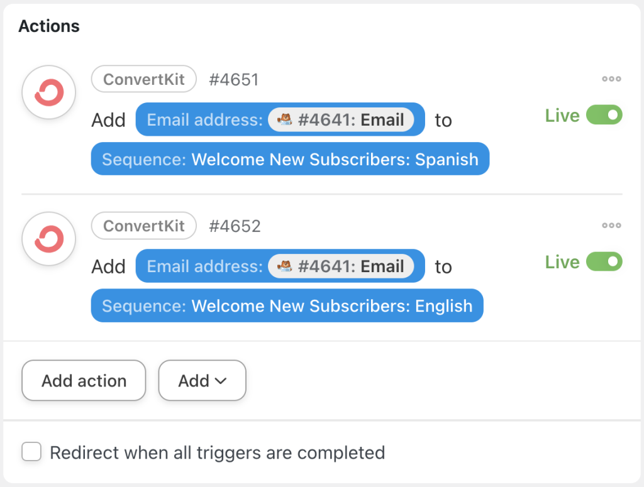
Task: Click the Actions section heading
Action: pyautogui.click(x=48, y=26)
